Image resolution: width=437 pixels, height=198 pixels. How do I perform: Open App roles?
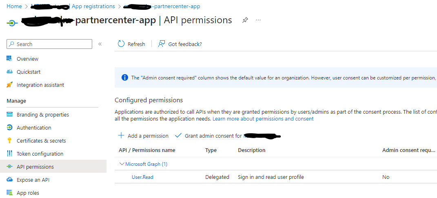tap(28, 193)
